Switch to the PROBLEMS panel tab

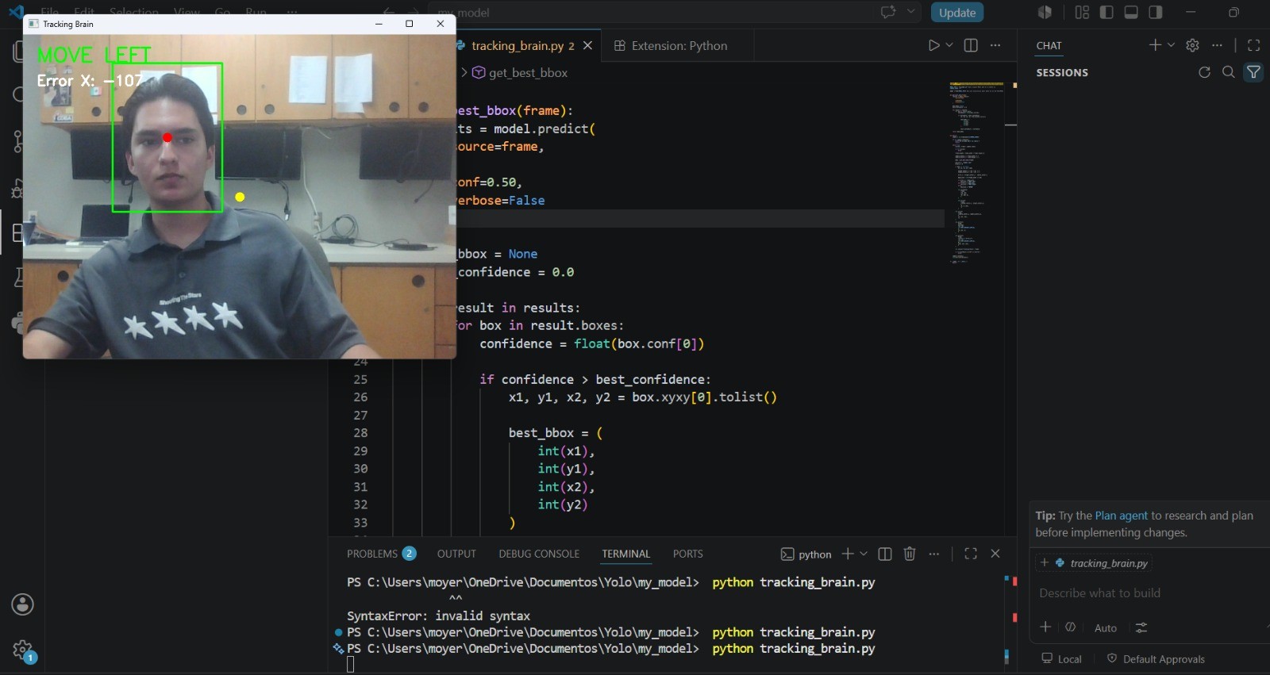(x=381, y=554)
